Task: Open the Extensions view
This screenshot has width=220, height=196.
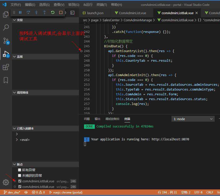Action: 6,67
